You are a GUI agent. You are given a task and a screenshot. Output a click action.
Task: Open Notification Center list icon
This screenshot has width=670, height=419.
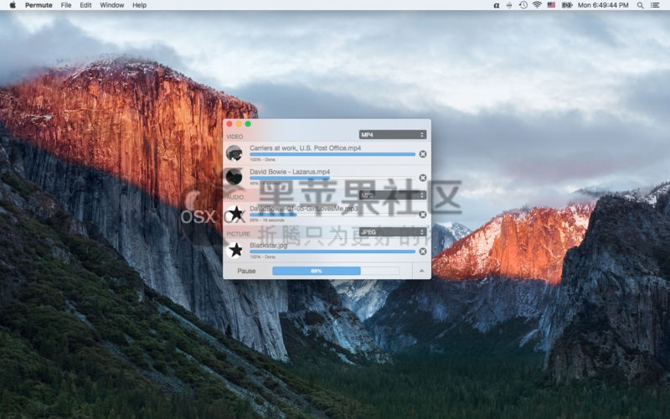coord(655,5)
